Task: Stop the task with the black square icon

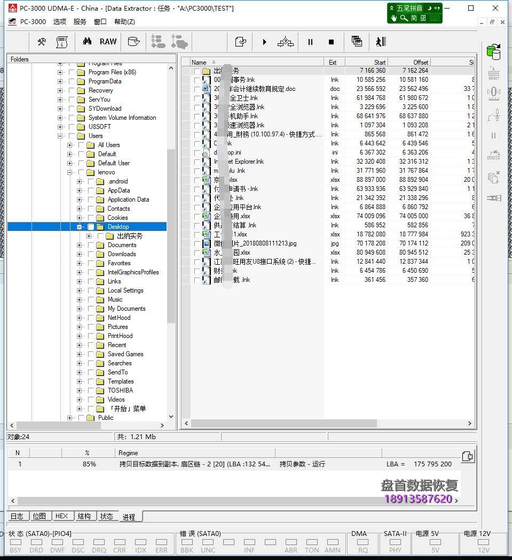Action: [330, 42]
